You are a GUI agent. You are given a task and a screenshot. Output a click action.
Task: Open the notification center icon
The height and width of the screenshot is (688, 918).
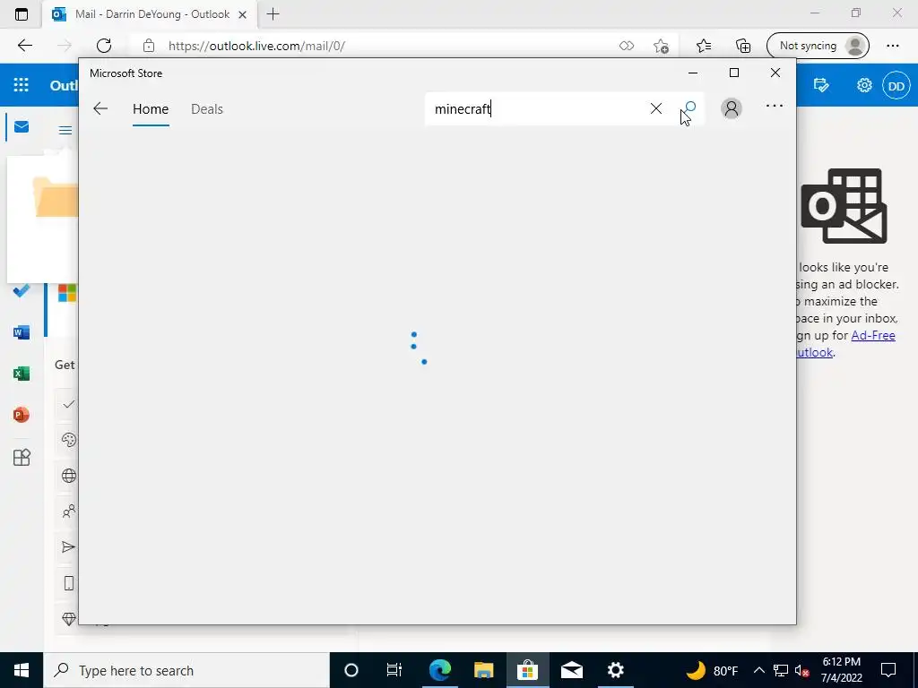click(x=888, y=670)
